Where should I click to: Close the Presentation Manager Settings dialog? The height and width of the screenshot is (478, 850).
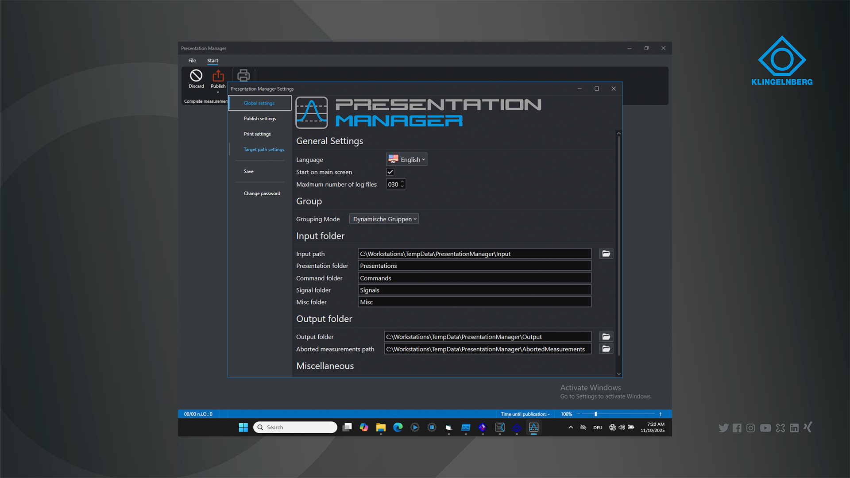[x=614, y=89]
